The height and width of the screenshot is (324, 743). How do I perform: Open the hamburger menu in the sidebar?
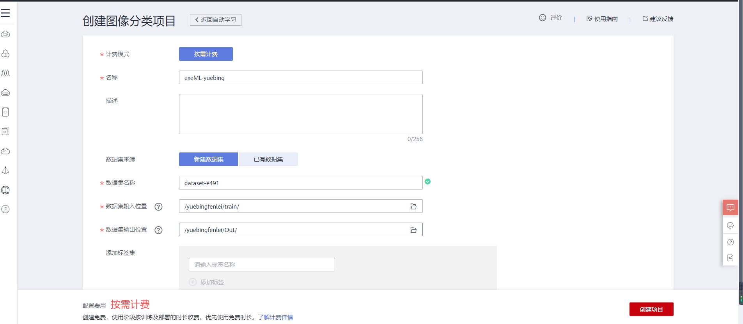click(x=5, y=13)
